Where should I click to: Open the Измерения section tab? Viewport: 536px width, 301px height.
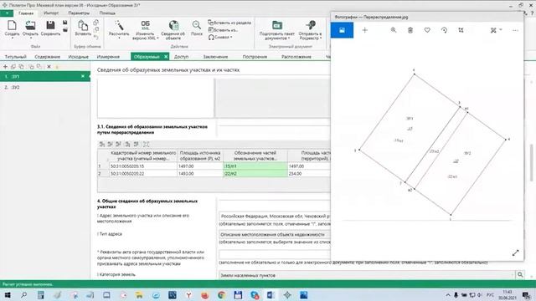[108, 57]
